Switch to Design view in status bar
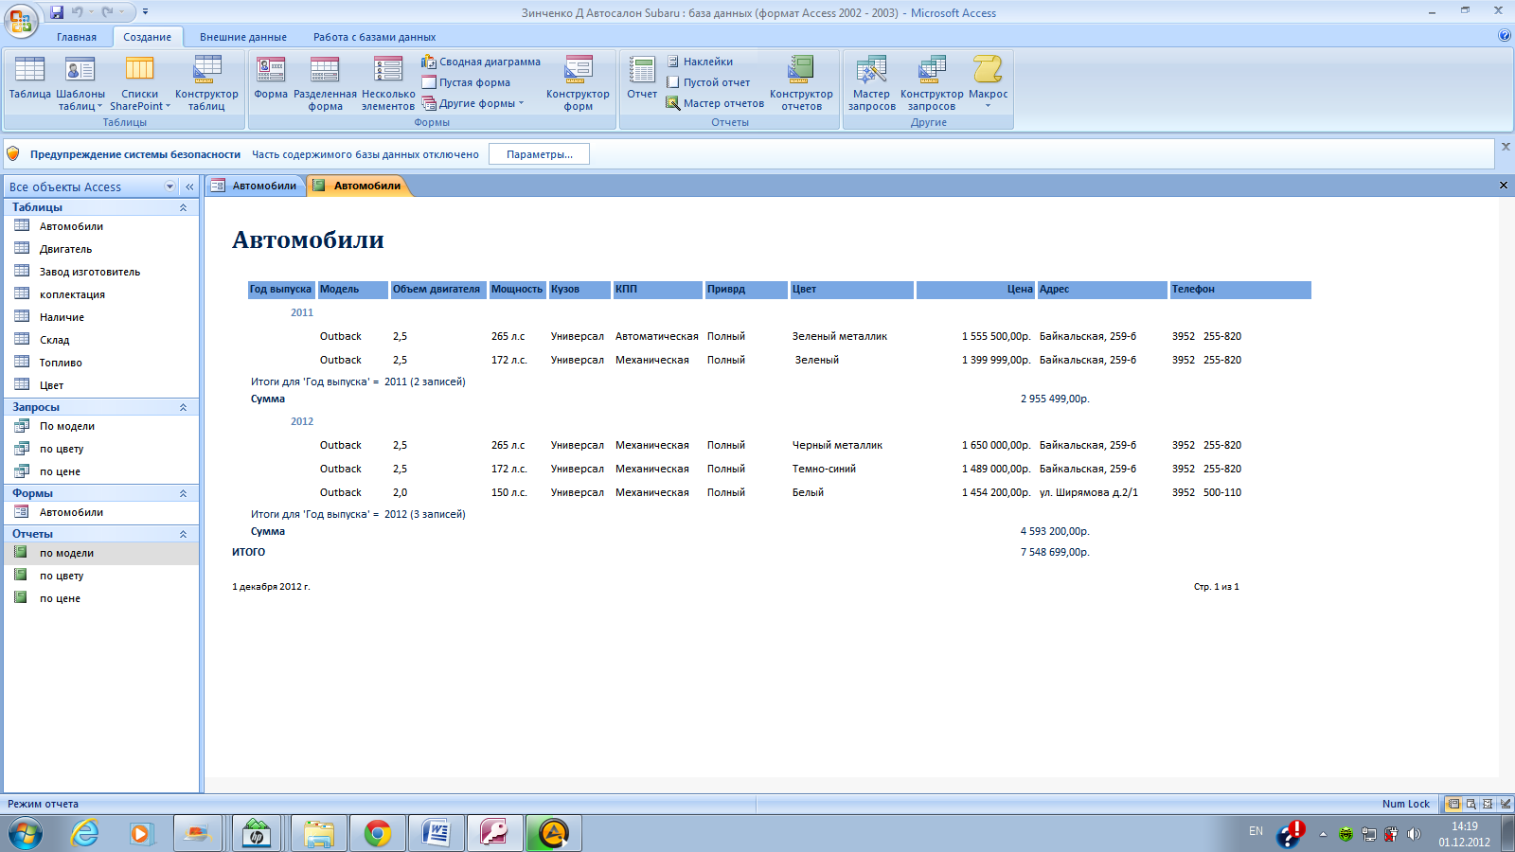 pos(1505,804)
